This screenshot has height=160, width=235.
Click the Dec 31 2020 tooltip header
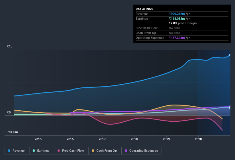tap(145, 9)
